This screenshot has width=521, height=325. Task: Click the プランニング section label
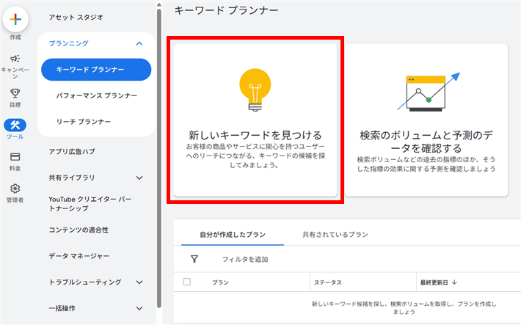pyautogui.click(x=69, y=43)
